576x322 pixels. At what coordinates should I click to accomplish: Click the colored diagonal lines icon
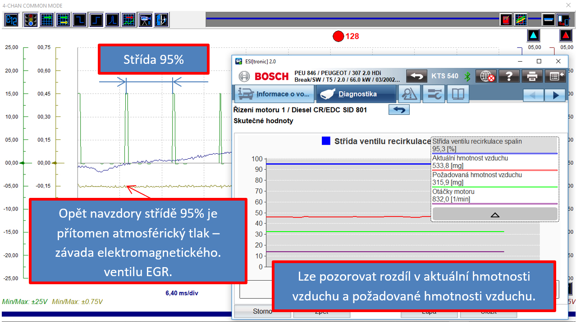pos(521,20)
